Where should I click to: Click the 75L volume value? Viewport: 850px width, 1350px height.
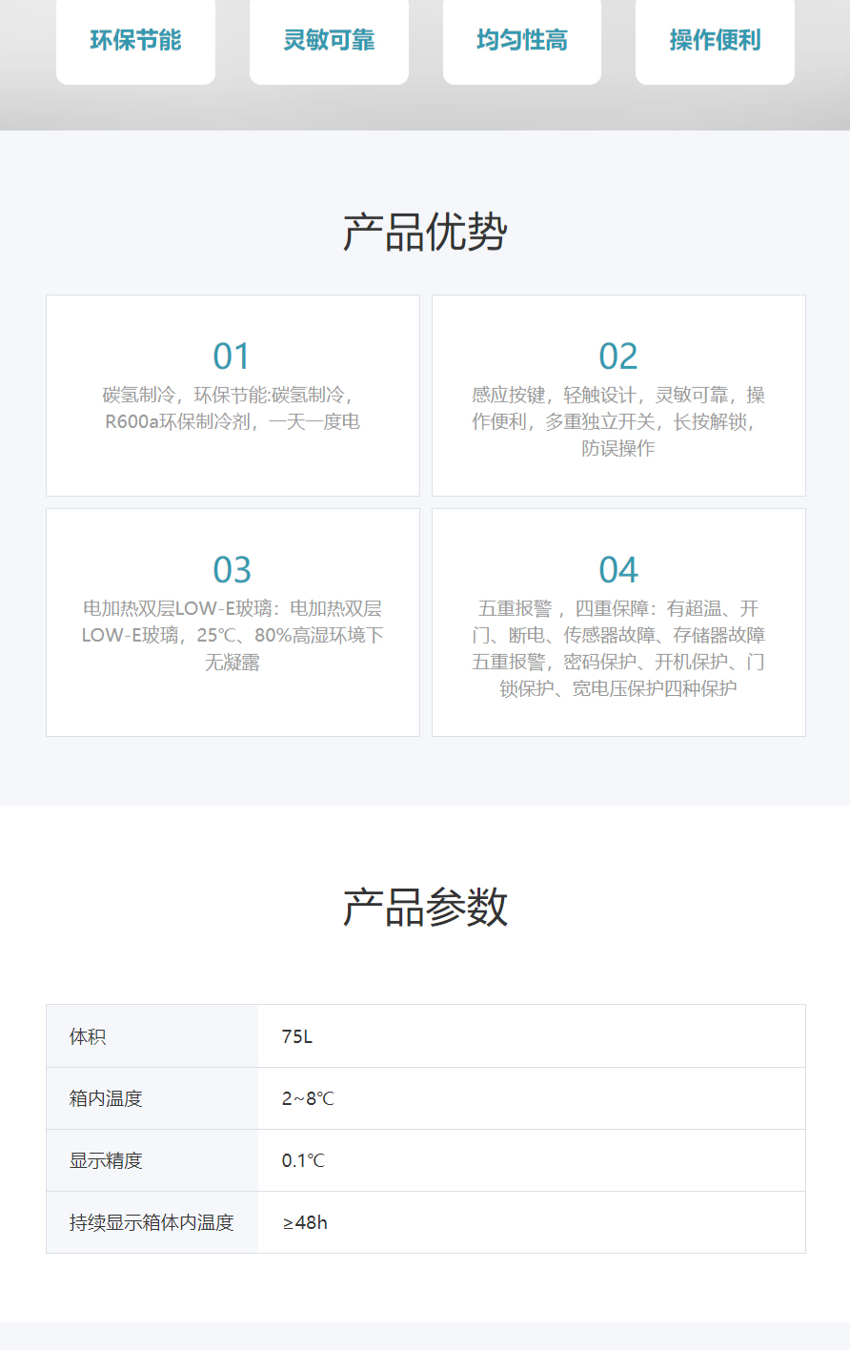[297, 1036]
